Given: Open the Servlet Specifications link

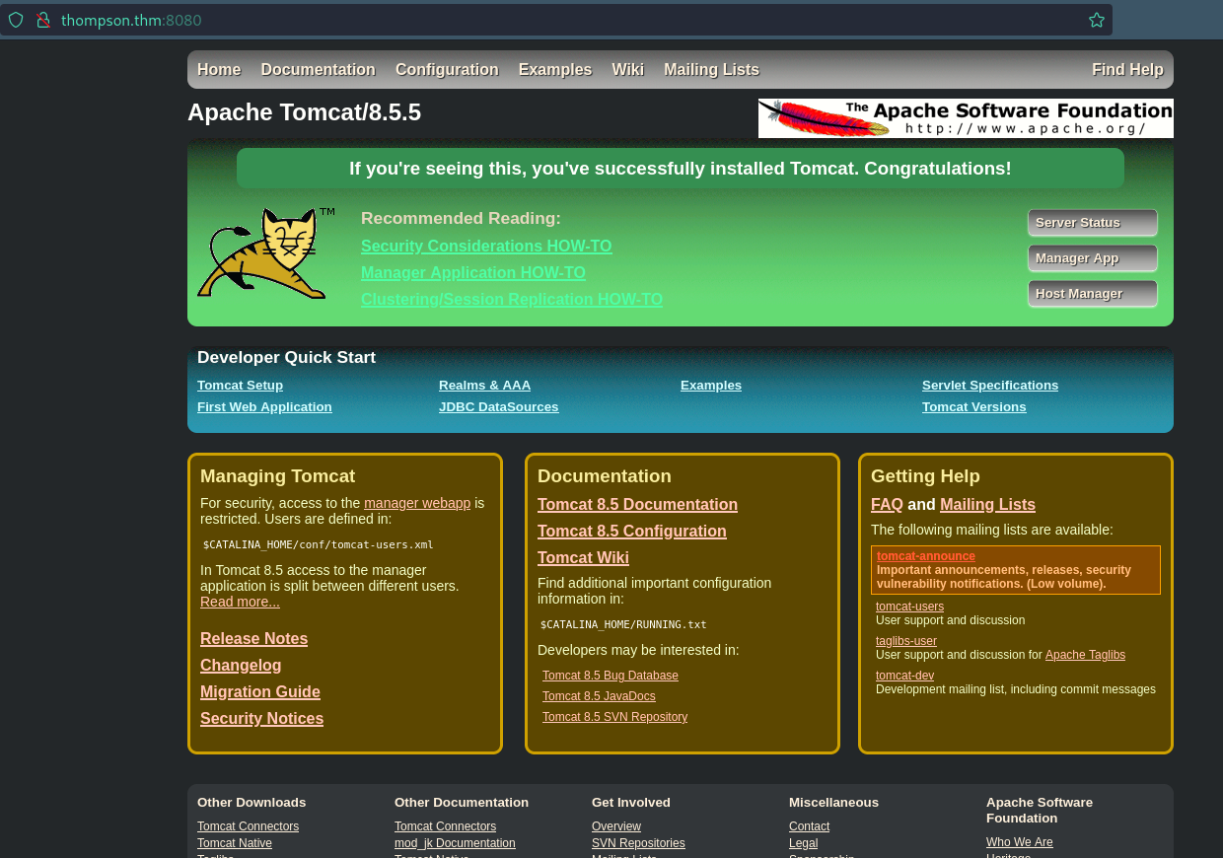Looking at the screenshot, I should point(990,385).
